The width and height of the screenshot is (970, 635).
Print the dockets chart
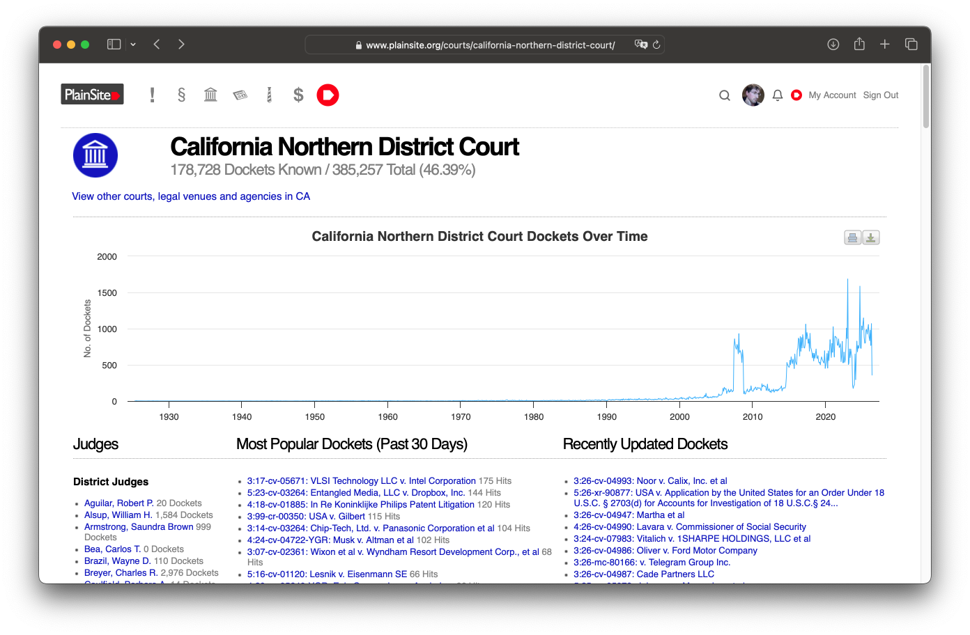pyautogui.click(x=852, y=237)
